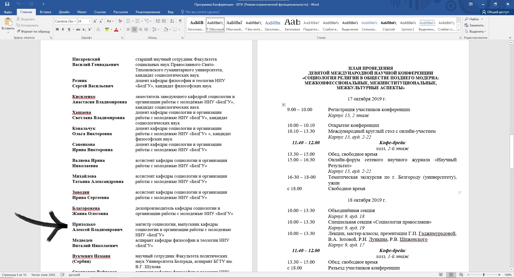Toggle subscript formatting
514x278 pixels.
(84, 29)
